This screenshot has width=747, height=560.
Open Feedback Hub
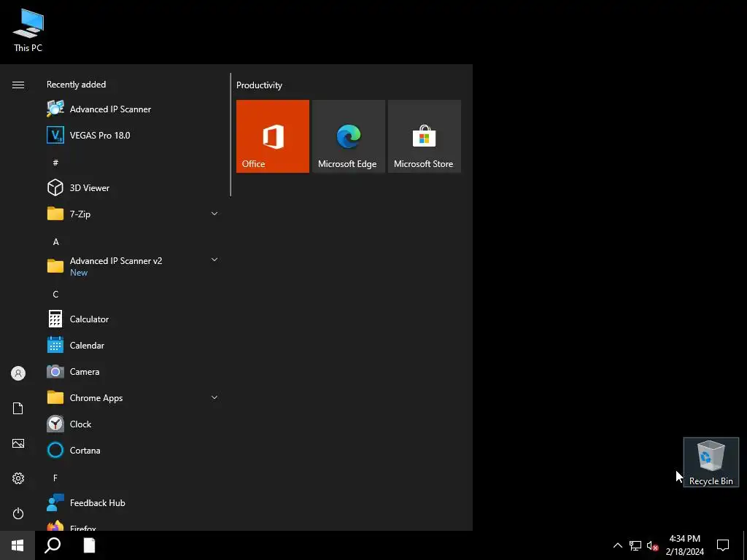tap(133, 503)
